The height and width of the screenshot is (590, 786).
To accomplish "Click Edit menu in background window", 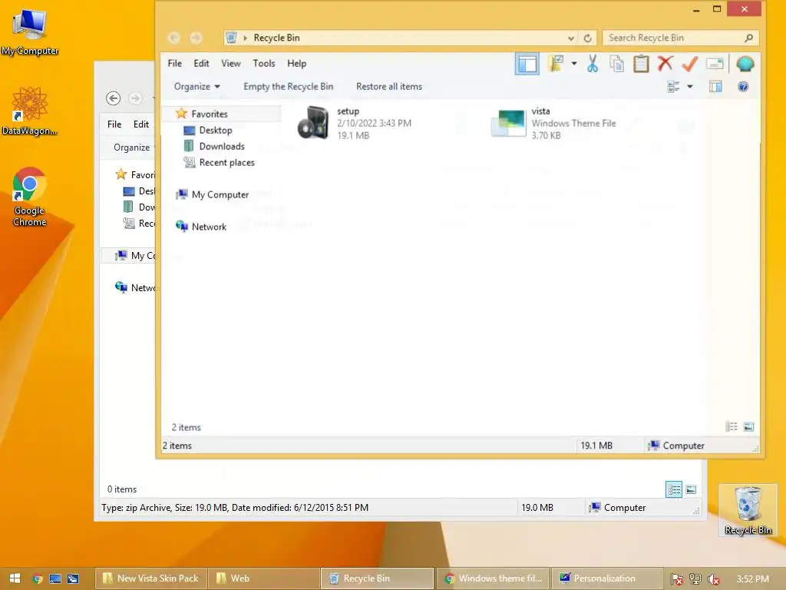I will 141,124.
